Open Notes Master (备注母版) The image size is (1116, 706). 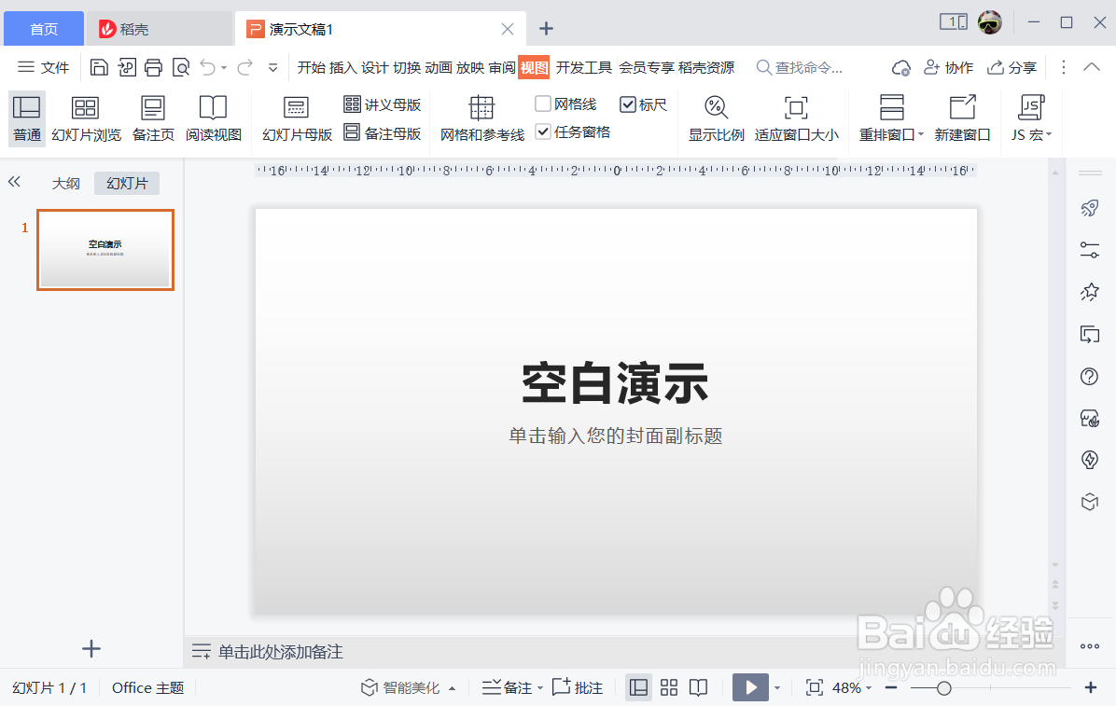[x=383, y=132]
